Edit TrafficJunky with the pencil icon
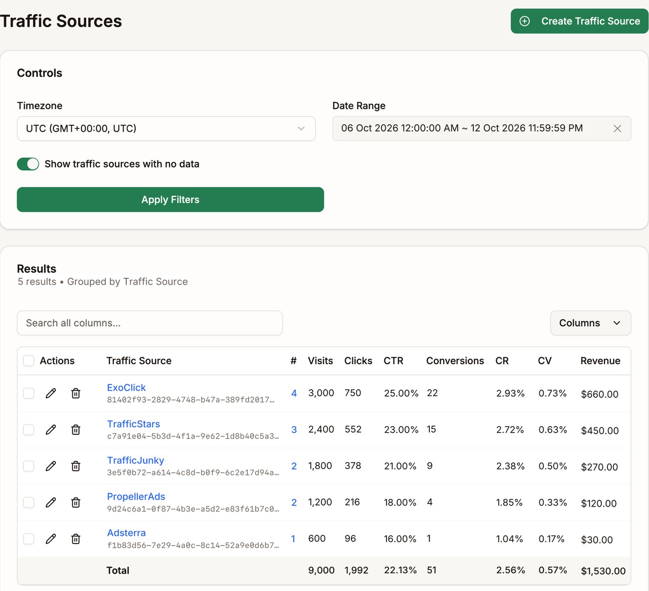Viewport: 649px width, 591px height. click(50, 466)
